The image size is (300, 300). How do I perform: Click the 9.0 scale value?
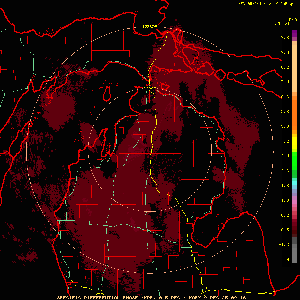285,52
